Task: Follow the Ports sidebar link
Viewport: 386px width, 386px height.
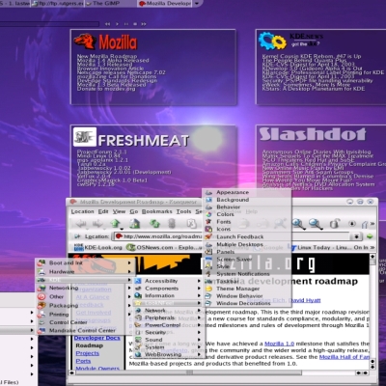Action: click(83, 361)
